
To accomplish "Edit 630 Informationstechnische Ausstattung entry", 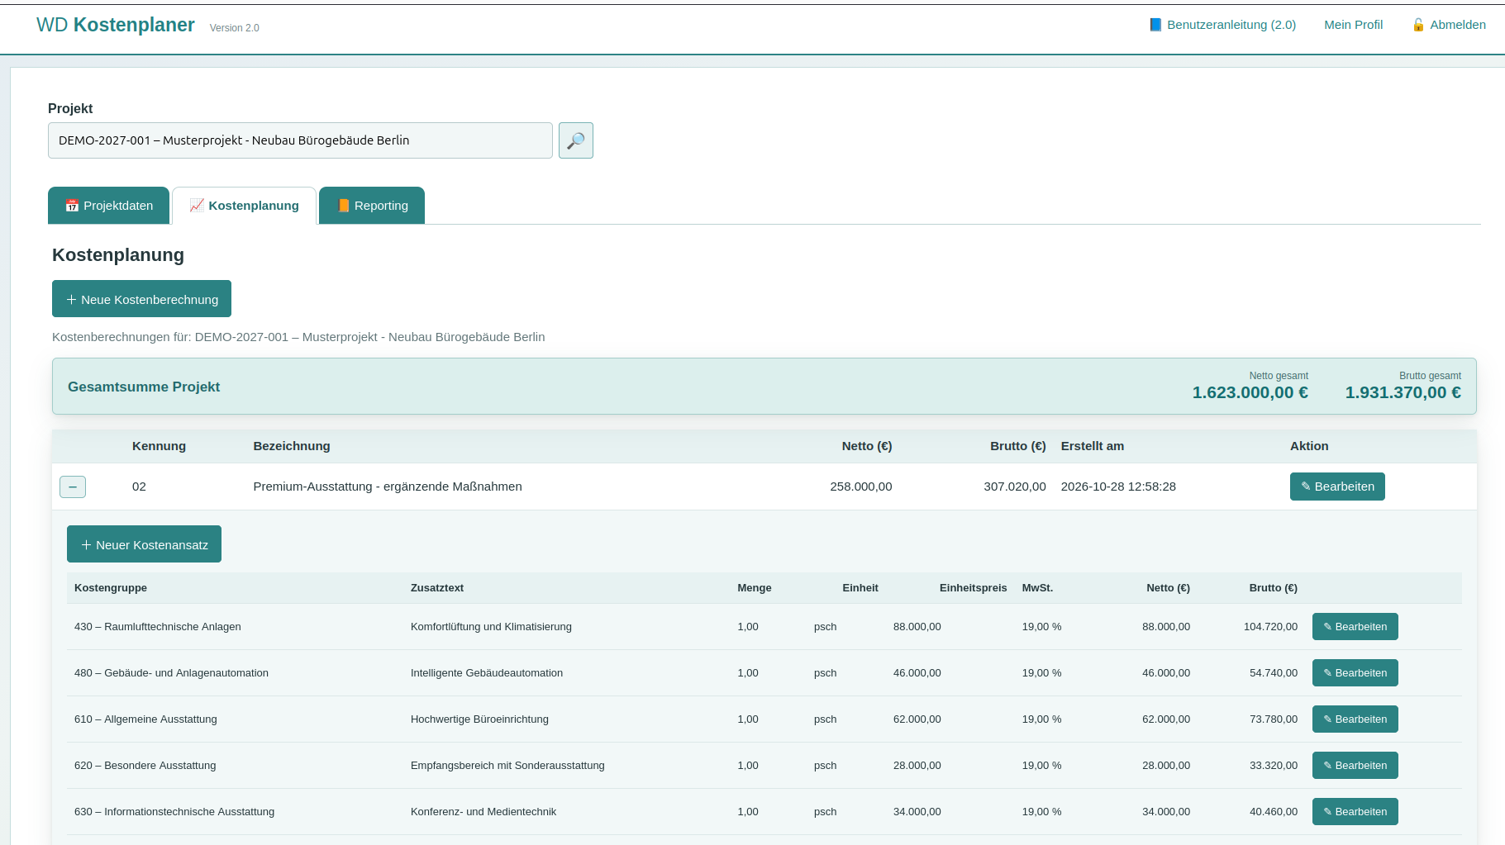I will coord(1355,812).
